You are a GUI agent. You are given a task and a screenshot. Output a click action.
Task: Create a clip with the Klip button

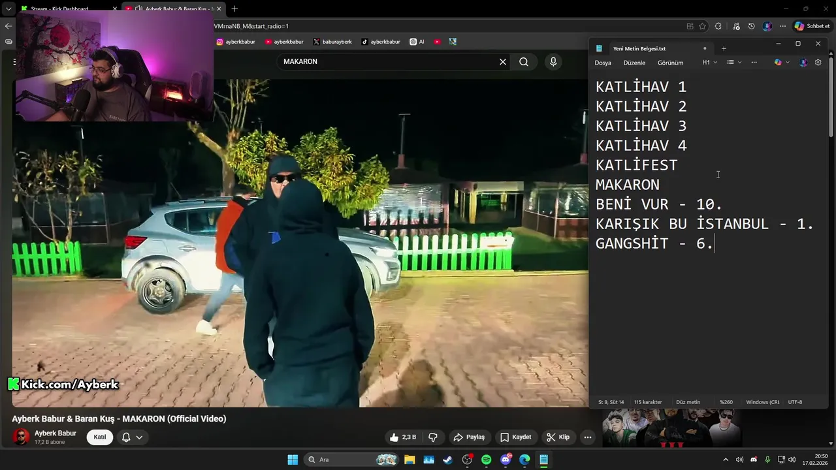pos(558,437)
